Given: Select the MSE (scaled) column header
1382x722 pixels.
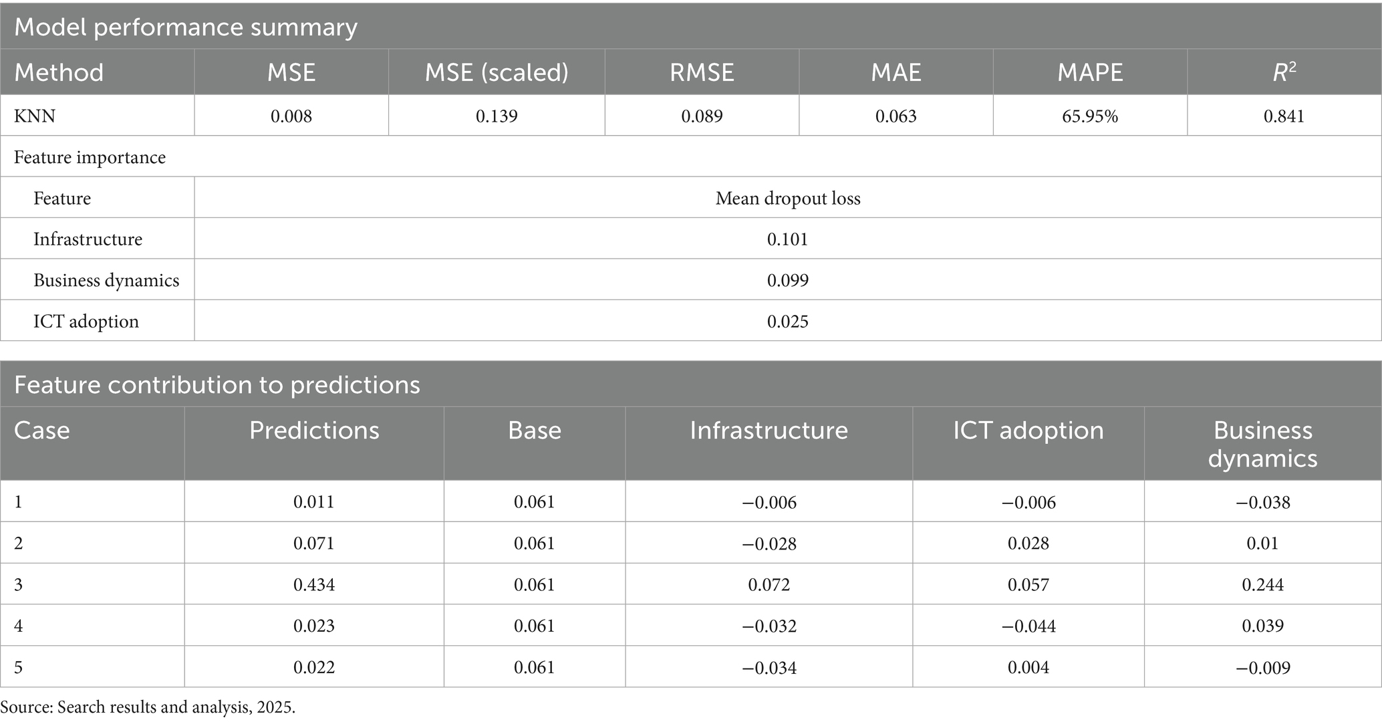Looking at the screenshot, I should [x=497, y=72].
